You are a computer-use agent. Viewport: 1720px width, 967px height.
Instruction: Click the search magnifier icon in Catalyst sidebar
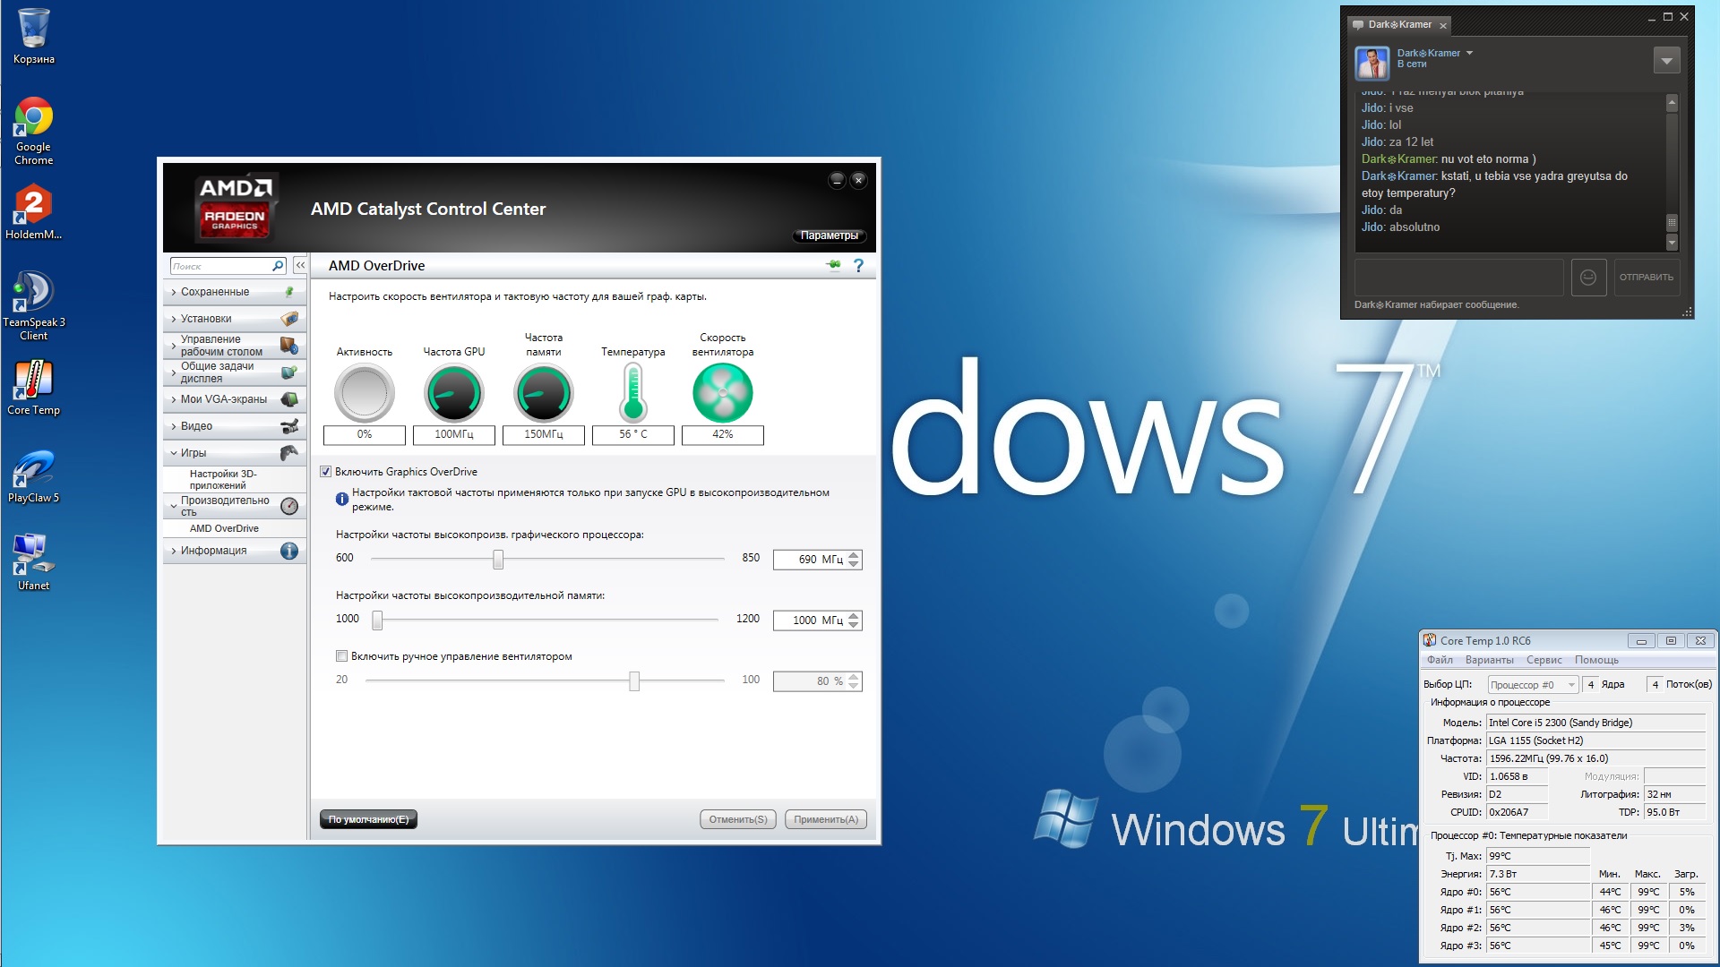(x=278, y=266)
